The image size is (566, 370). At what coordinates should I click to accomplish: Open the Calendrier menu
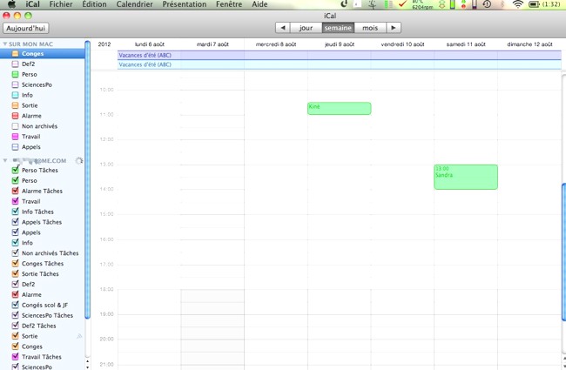[x=134, y=4]
